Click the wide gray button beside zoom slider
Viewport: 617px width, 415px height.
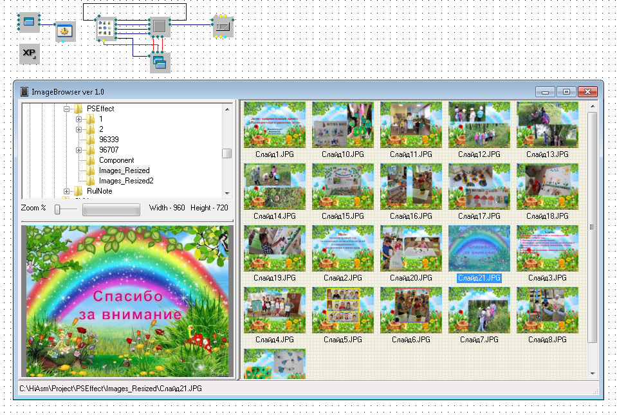click(x=111, y=209)
